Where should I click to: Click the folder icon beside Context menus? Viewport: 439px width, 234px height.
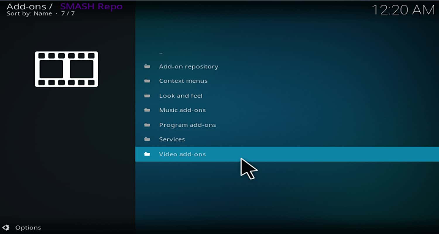[x=147, y=81]
